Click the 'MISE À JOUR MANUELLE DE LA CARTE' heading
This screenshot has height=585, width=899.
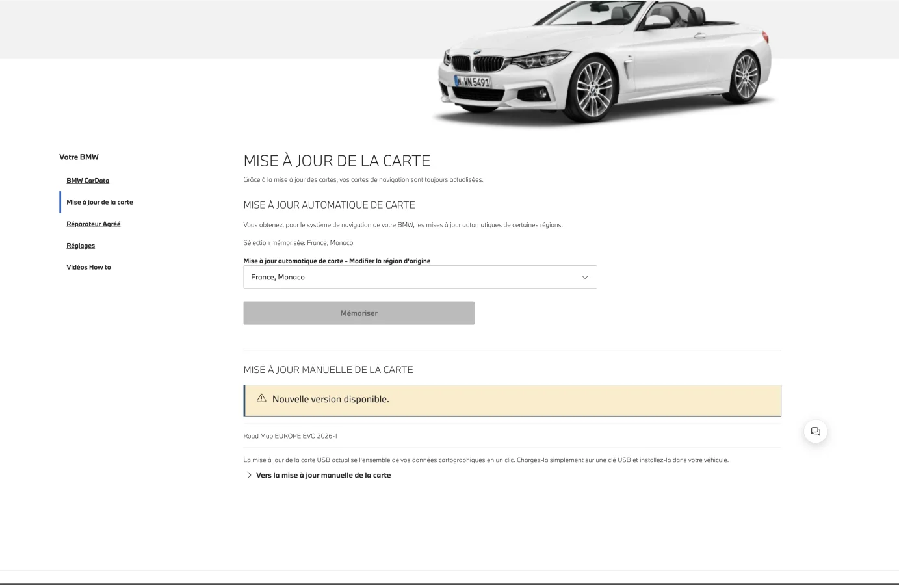point(328,370)
